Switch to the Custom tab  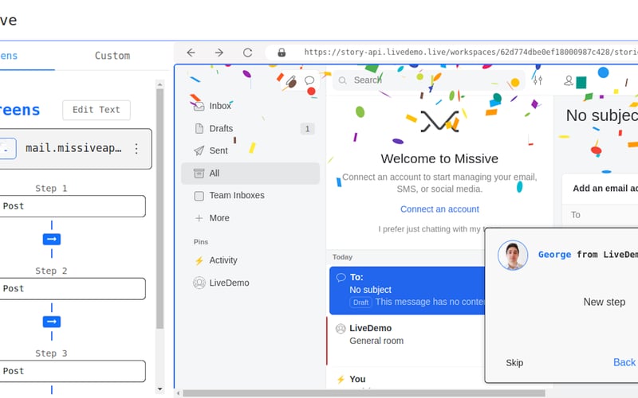[x=112, y=56]
